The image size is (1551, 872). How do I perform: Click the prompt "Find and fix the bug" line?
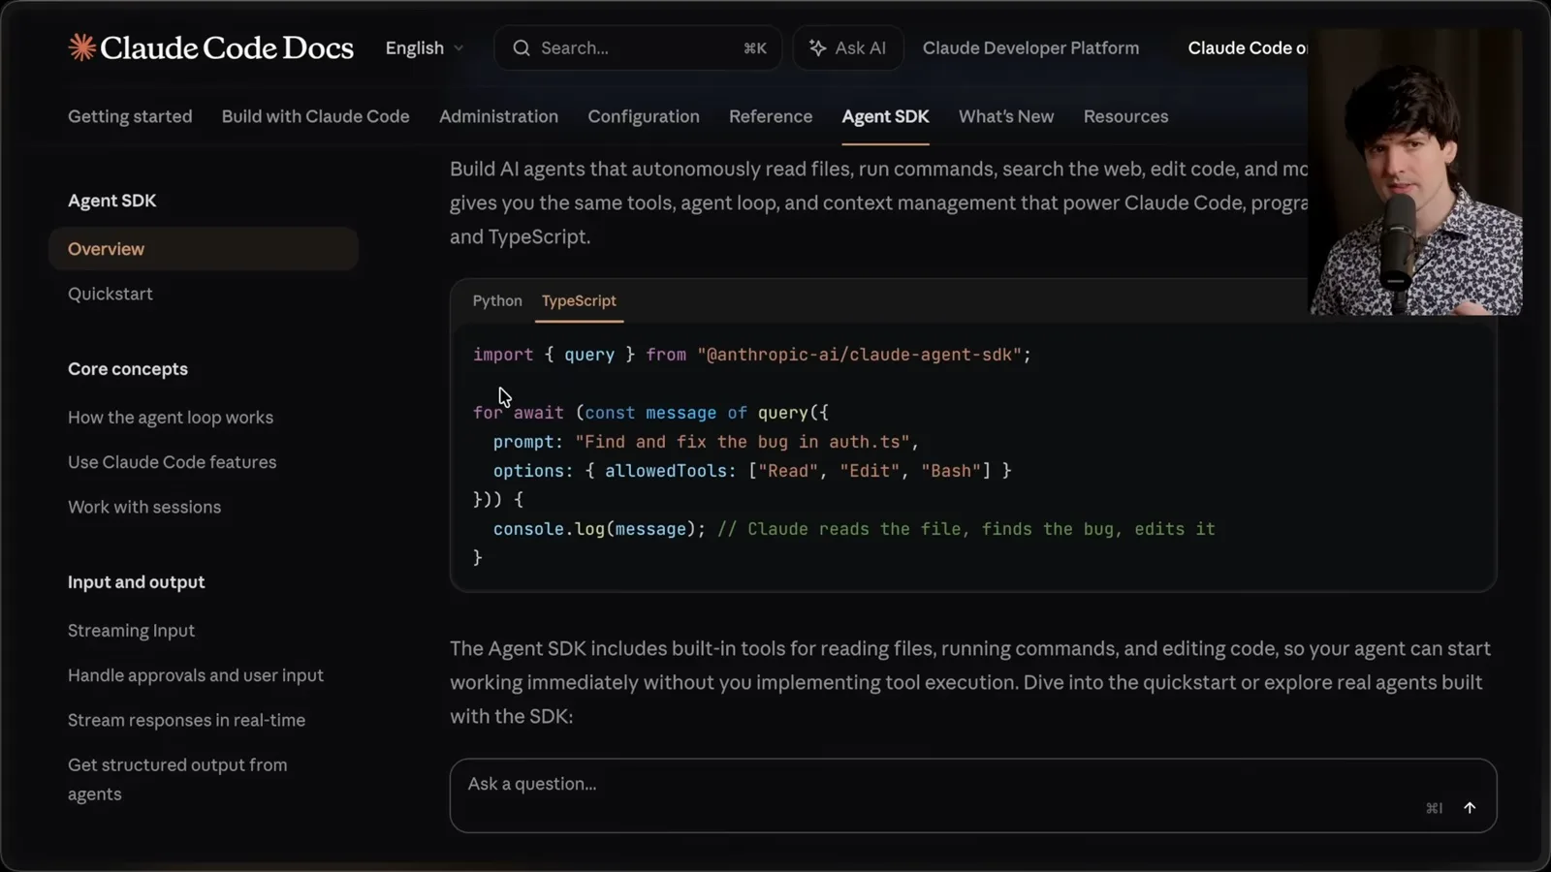[x=706, y=442]
